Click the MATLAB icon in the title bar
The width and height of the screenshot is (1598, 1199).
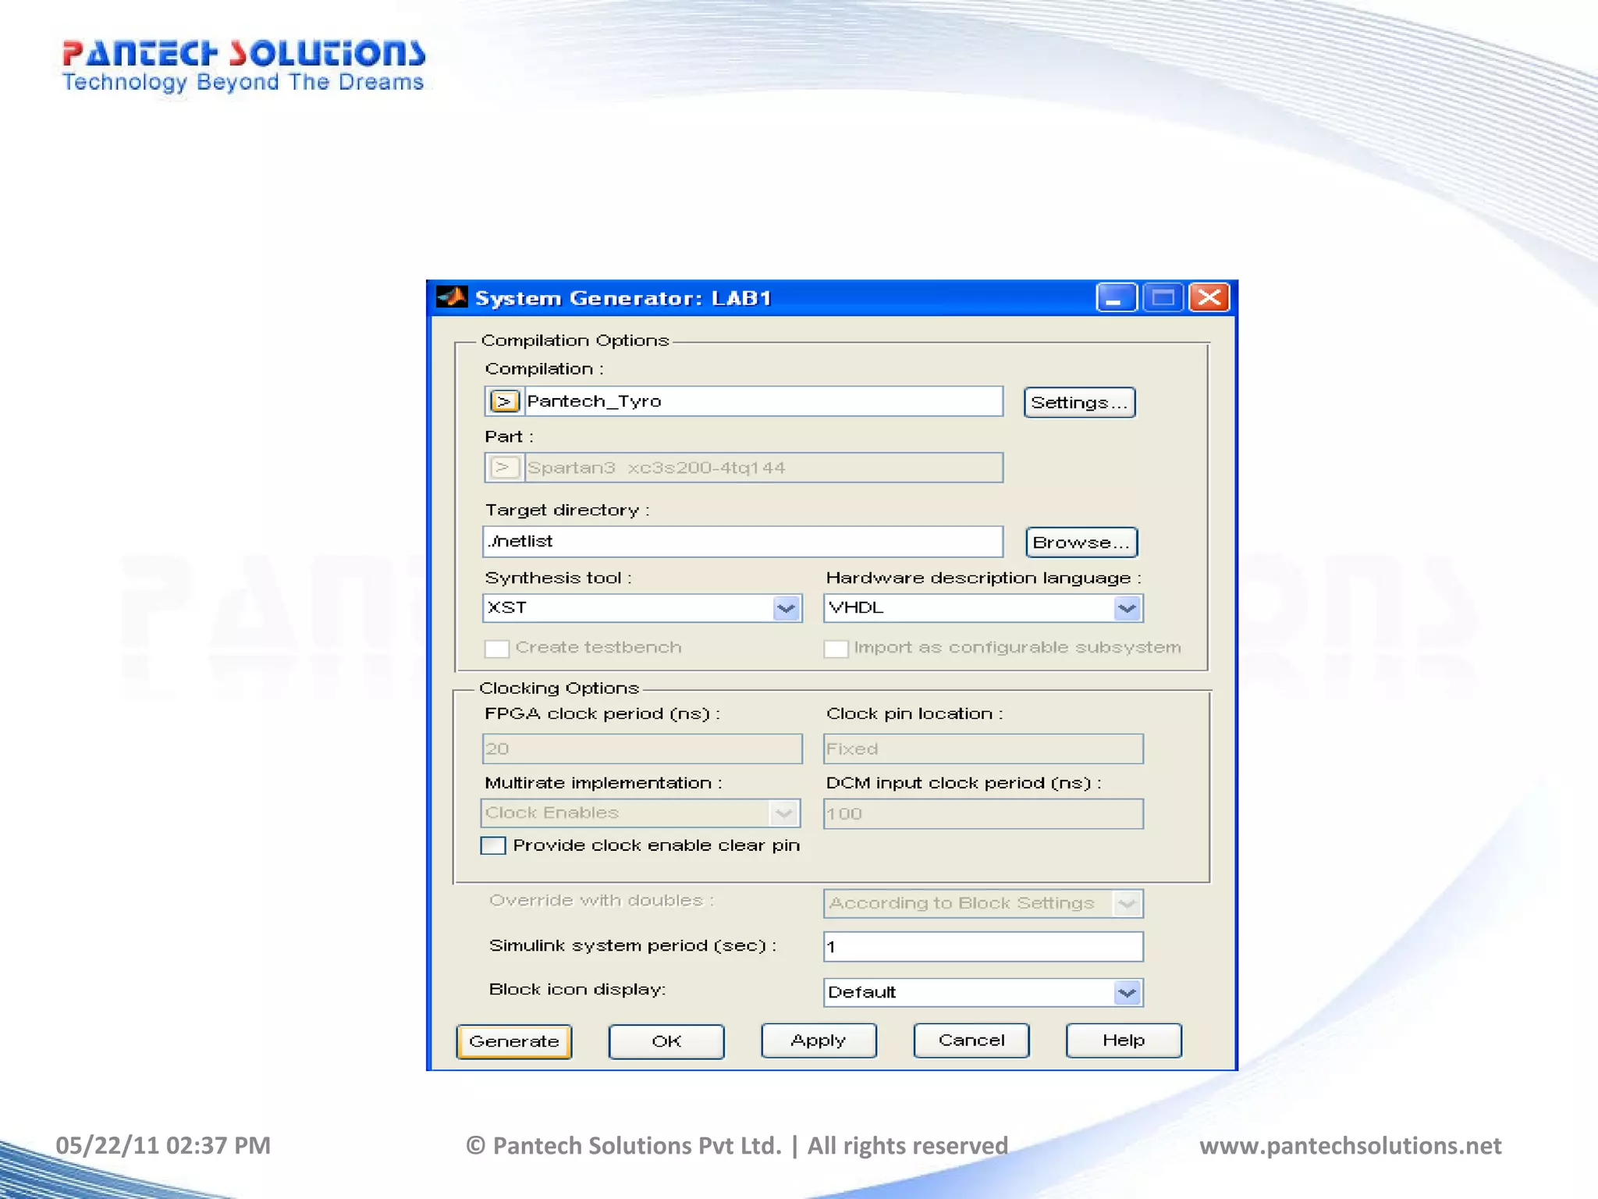452,297
